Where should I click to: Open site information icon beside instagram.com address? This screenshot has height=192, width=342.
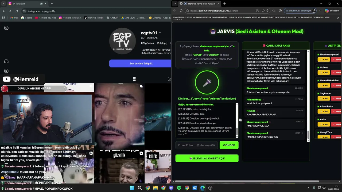coord(24,11)
